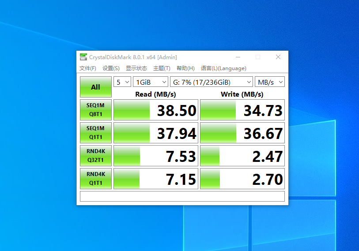
Task: Start the SEQ1M Q1T1 test
Action: [96, 133]
